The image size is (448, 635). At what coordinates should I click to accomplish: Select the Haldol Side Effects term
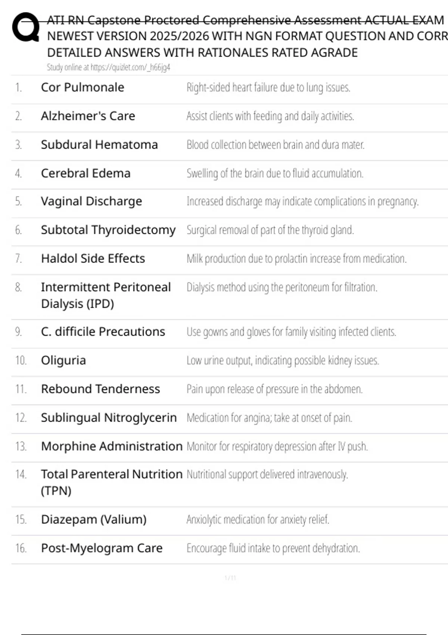93,258
